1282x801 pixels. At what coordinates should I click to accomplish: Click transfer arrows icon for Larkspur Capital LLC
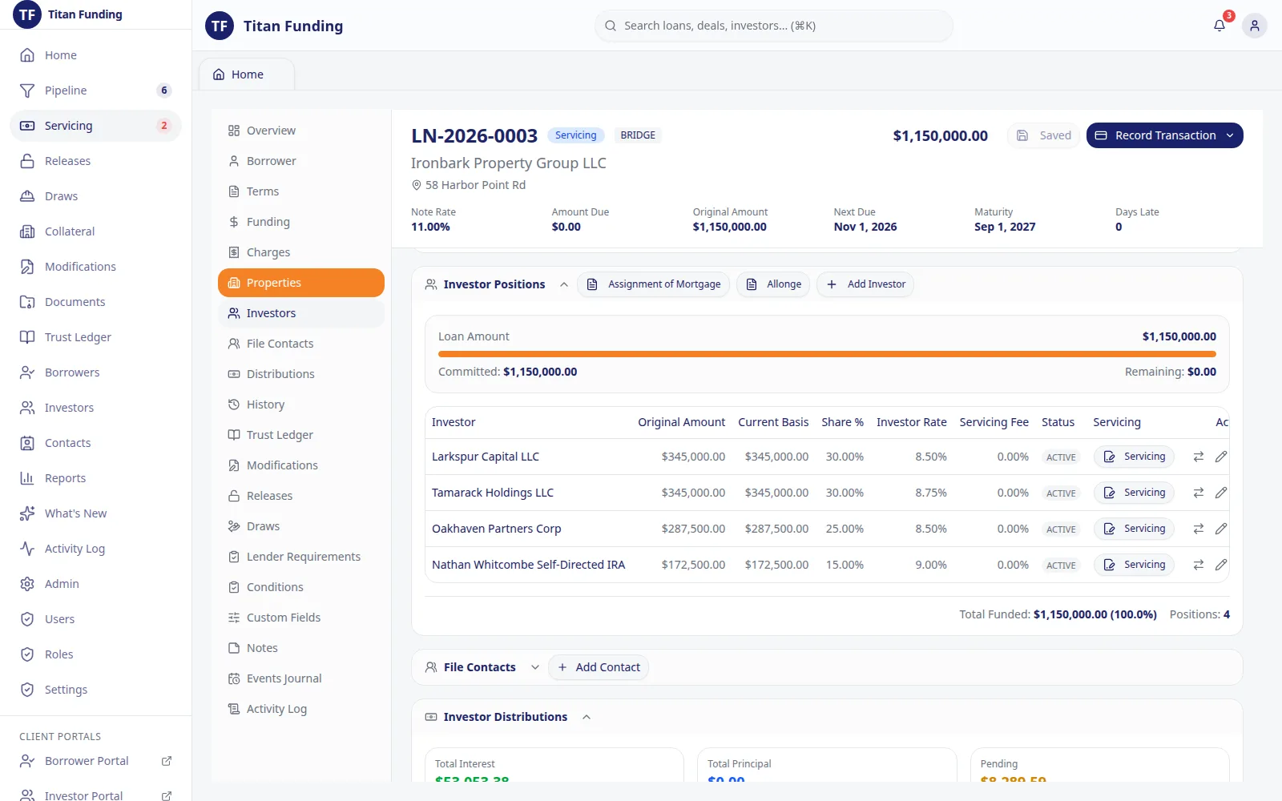1199,457
